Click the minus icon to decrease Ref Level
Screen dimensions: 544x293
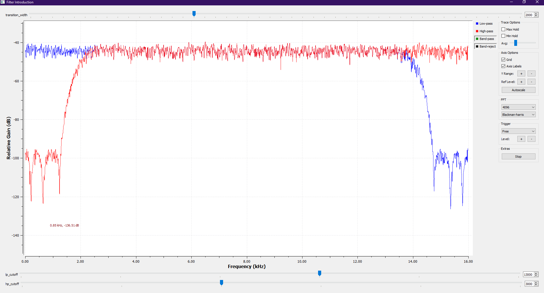(531, 82)
